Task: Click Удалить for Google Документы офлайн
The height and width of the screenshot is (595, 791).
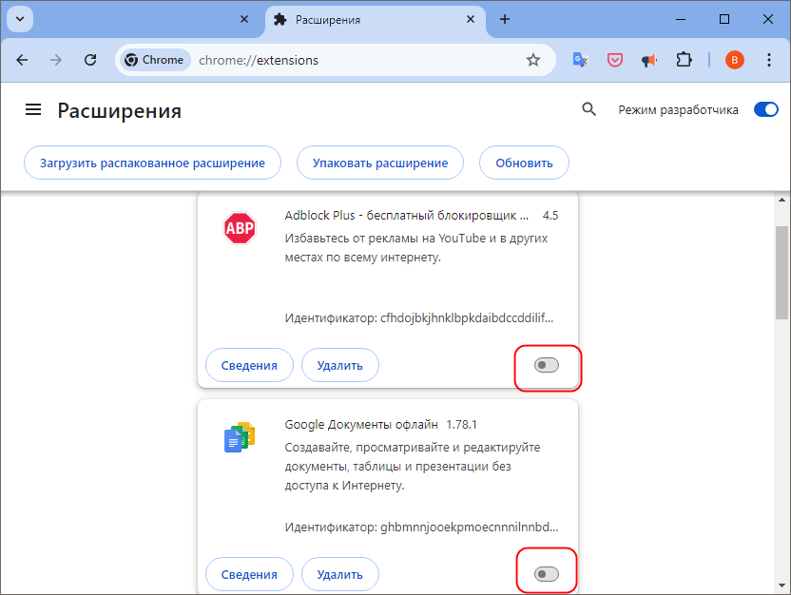Action: pyautogui.click(x=340, y=574)
